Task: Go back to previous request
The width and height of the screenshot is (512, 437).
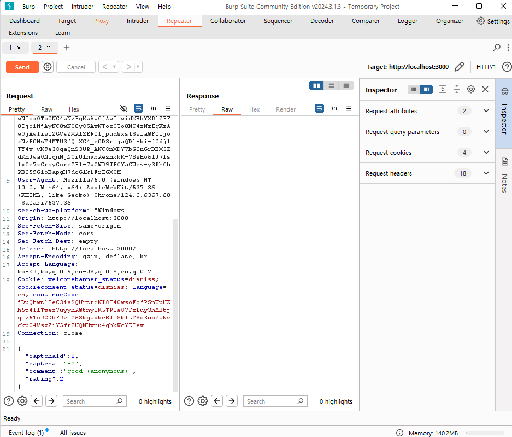Action: 105,67
